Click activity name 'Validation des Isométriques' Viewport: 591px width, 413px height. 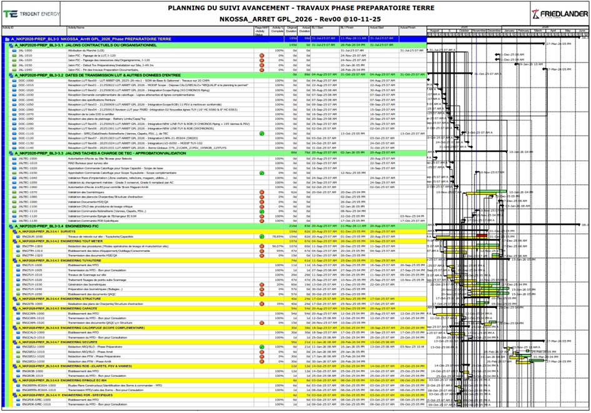point(86,192)
